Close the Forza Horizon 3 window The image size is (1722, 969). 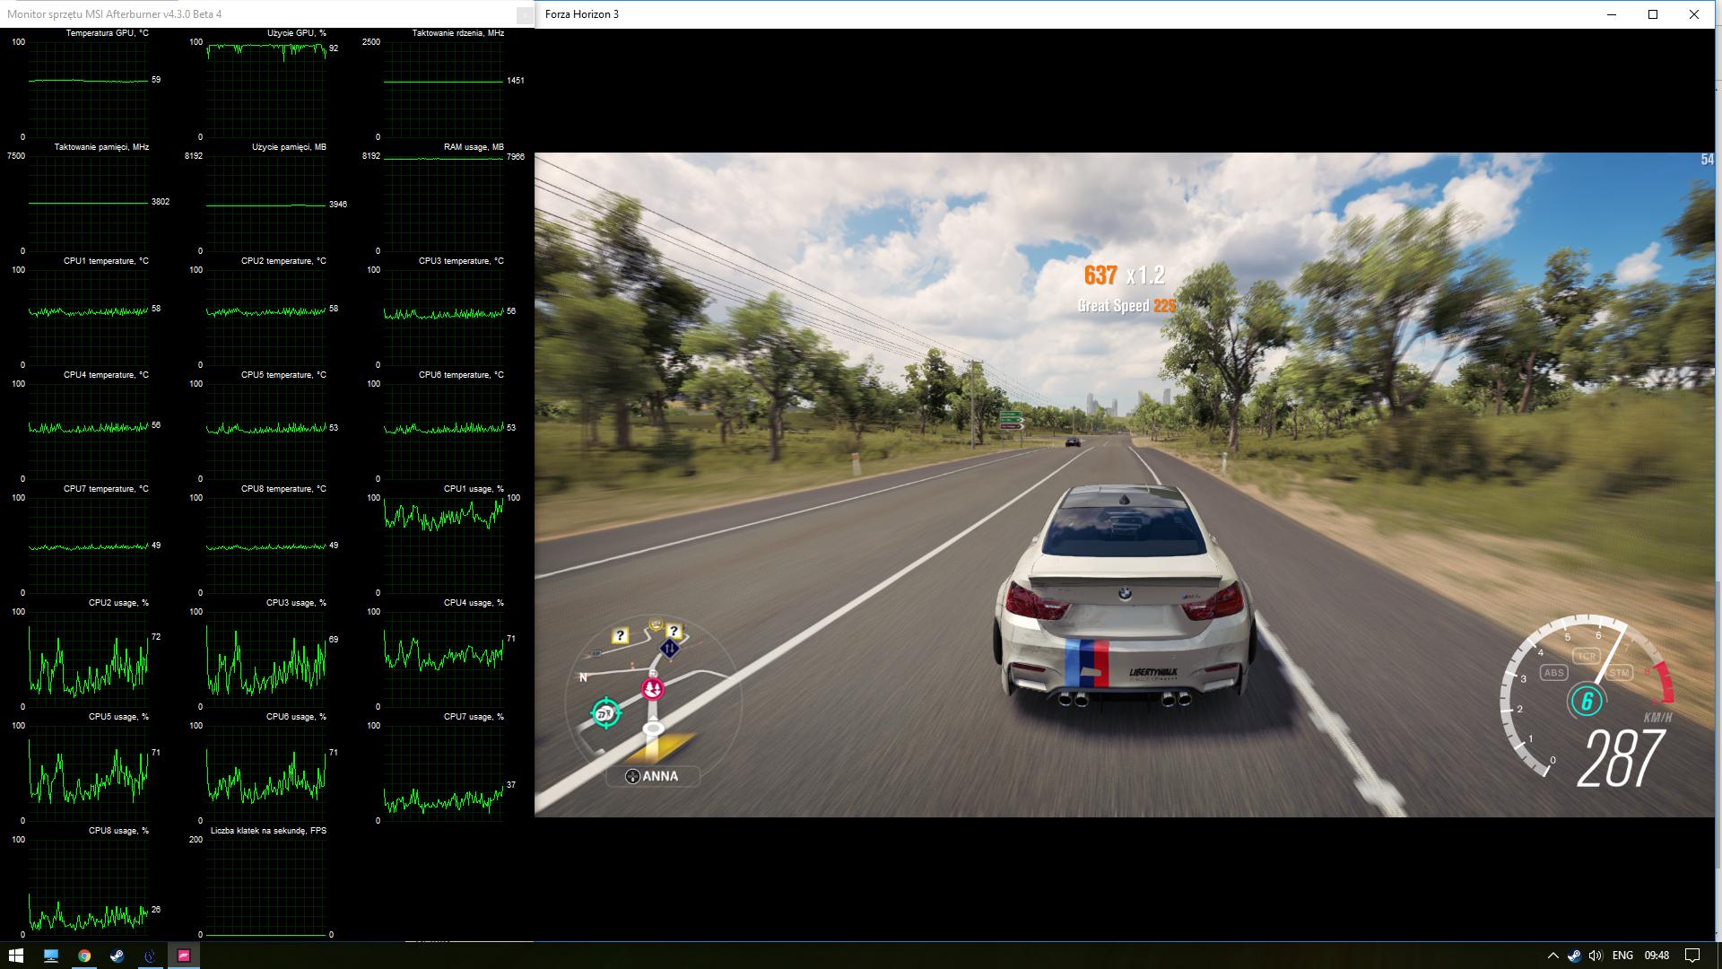[1694, 14]
